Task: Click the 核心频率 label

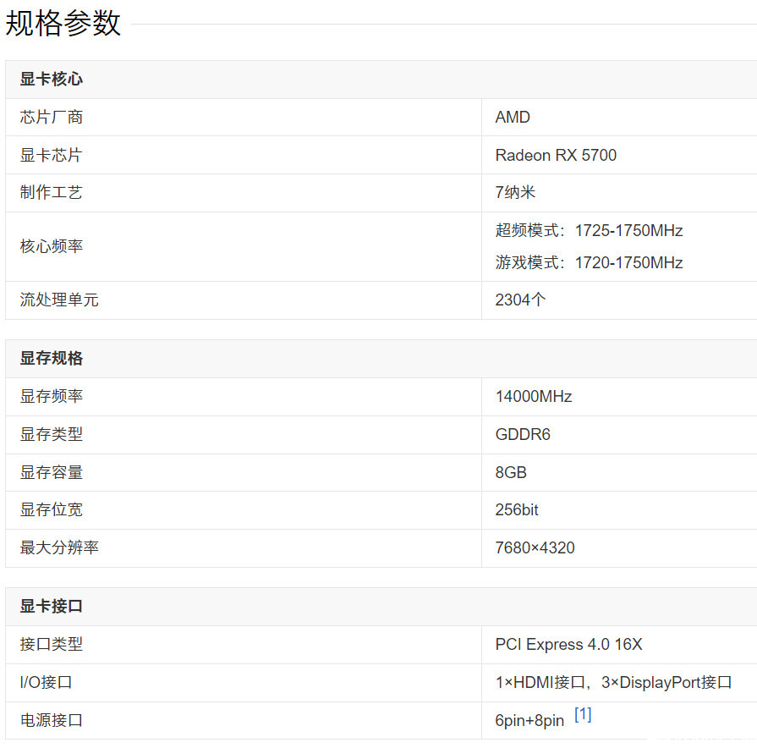Action: click(52, 246)
